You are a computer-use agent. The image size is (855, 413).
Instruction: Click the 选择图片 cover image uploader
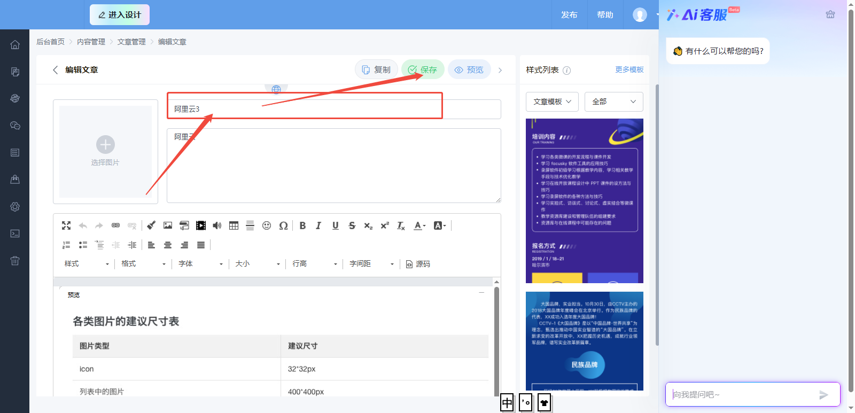pyautogui.click(x=105, y=152)
